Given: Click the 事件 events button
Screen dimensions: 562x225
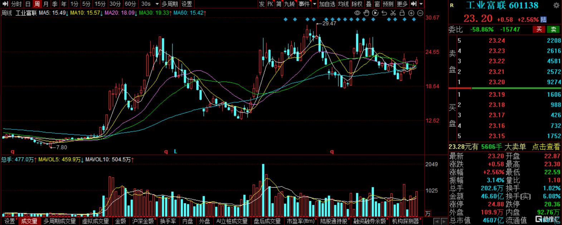Looking at the screenshot, I should [x=304, y=4].
